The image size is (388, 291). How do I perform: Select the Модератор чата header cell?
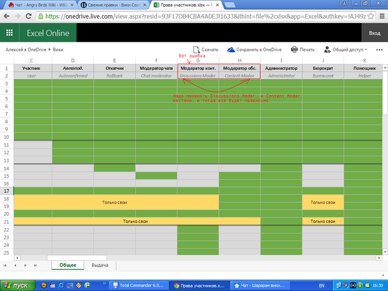point(156,69)
